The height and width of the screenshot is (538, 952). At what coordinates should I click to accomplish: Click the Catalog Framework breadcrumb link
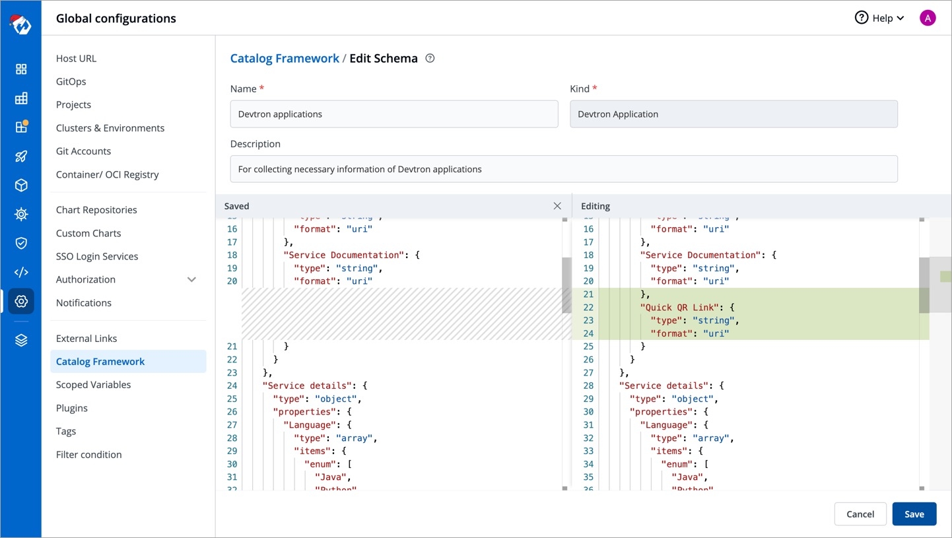tap(285, 58)
